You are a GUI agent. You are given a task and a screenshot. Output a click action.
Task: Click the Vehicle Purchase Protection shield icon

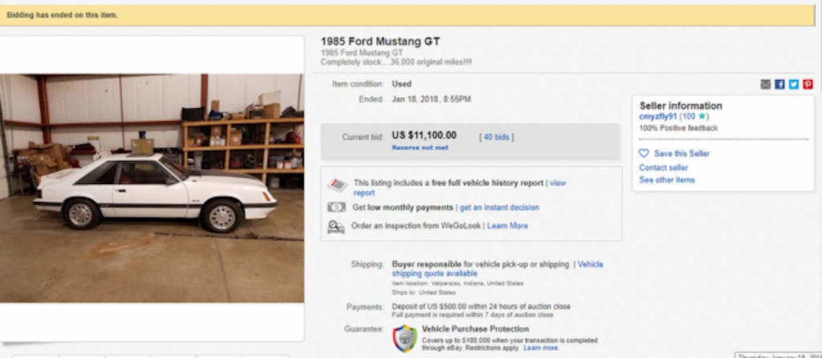[x=404, y=338]
